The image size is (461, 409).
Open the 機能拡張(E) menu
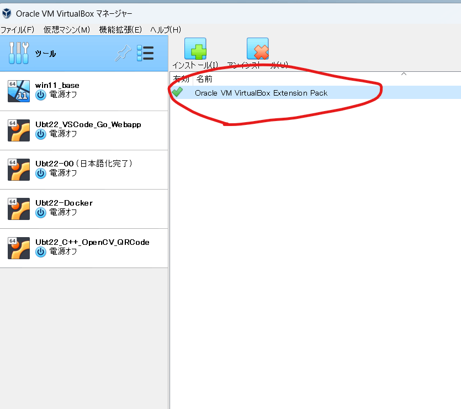(x=120, y=30)
